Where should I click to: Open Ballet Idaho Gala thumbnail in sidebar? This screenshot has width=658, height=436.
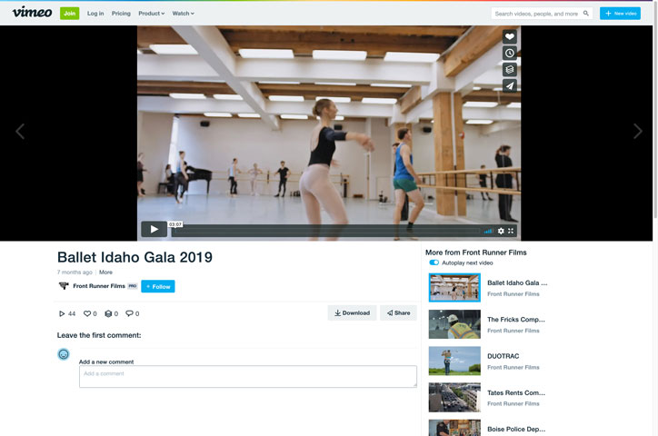pyautogui.click(x=454, y=288)
